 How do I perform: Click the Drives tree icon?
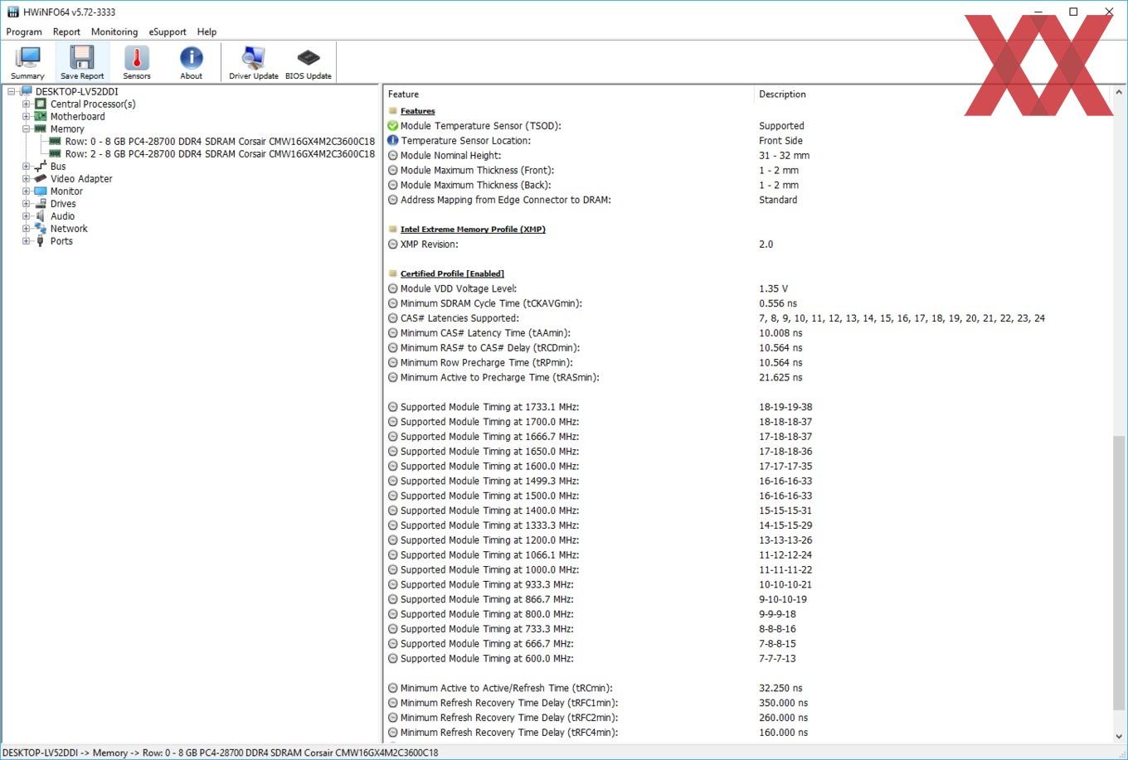tap(41, 204)
